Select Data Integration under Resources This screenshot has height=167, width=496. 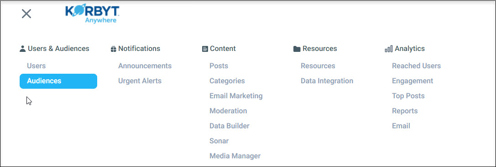coord(327,81)
